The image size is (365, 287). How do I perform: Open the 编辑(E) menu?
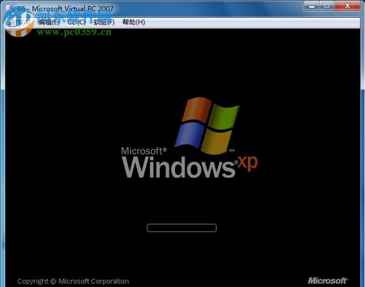tap(49, 22)
